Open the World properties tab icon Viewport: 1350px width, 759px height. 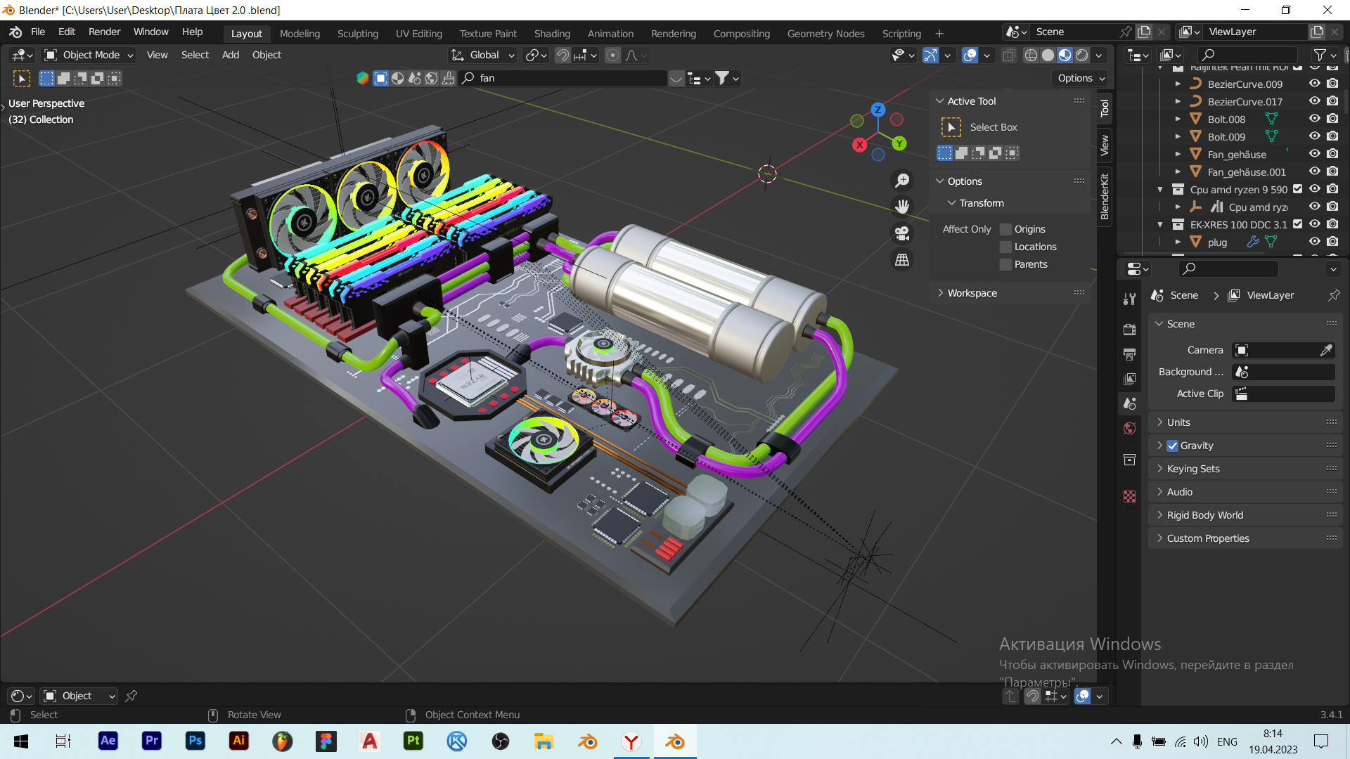(x=1130, y=429)
